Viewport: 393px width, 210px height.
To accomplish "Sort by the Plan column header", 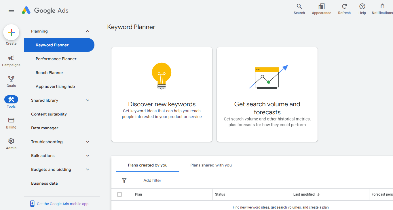I will [138, 194].
